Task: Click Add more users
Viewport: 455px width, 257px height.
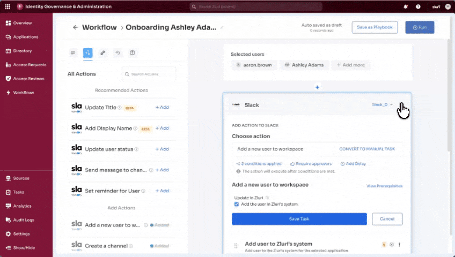Action: click(x=351, y=65)
